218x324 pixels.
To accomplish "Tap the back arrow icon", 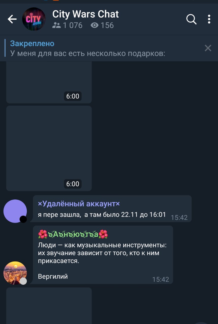I will tap(12, 19).
